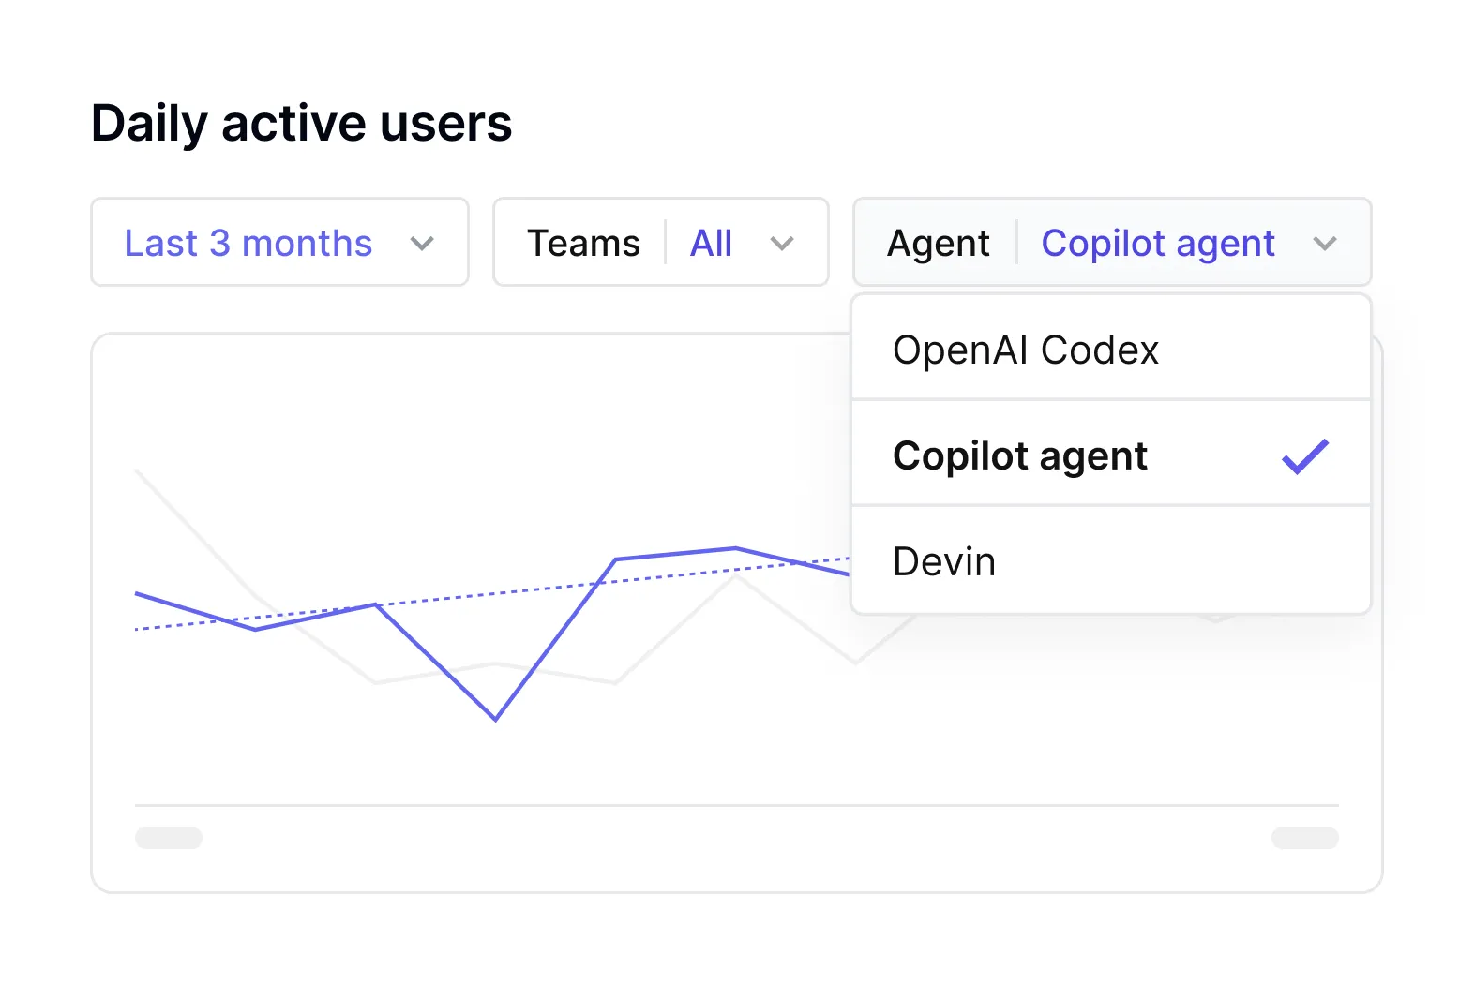Select Devin from the agent list
The width and height of the screenshot is (1474, 984).
point(1111,561)
